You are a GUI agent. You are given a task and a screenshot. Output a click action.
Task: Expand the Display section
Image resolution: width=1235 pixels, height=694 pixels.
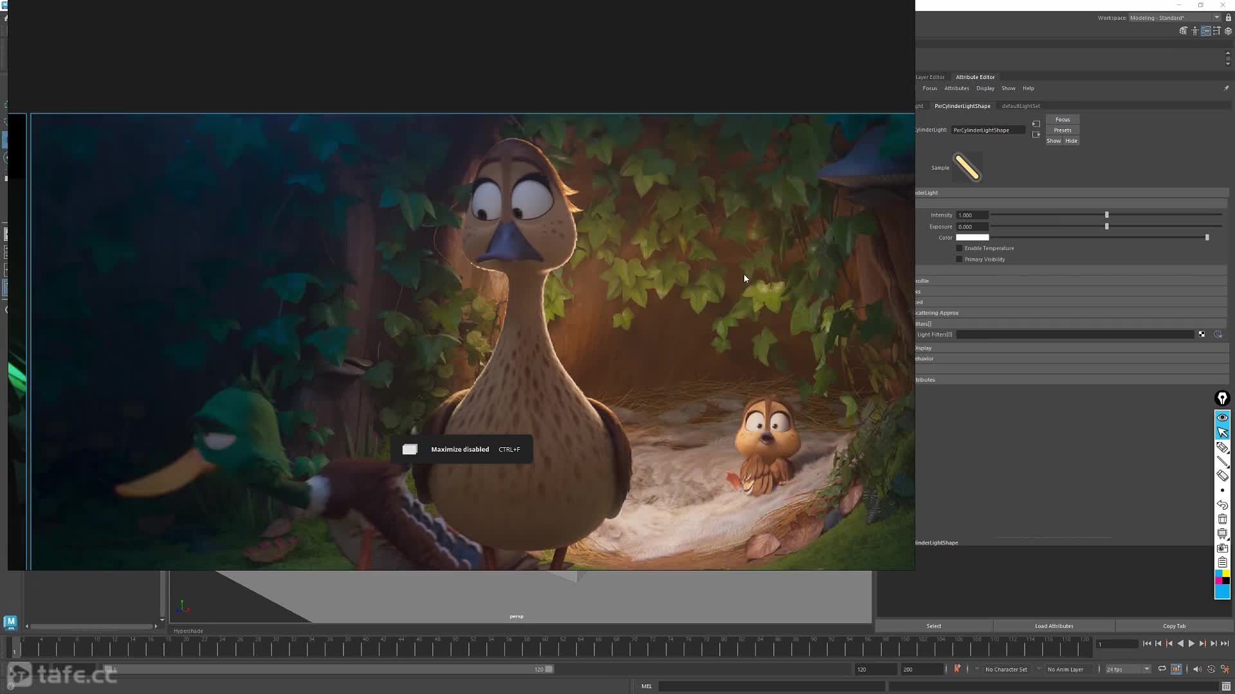click(x=1072, y=348)
